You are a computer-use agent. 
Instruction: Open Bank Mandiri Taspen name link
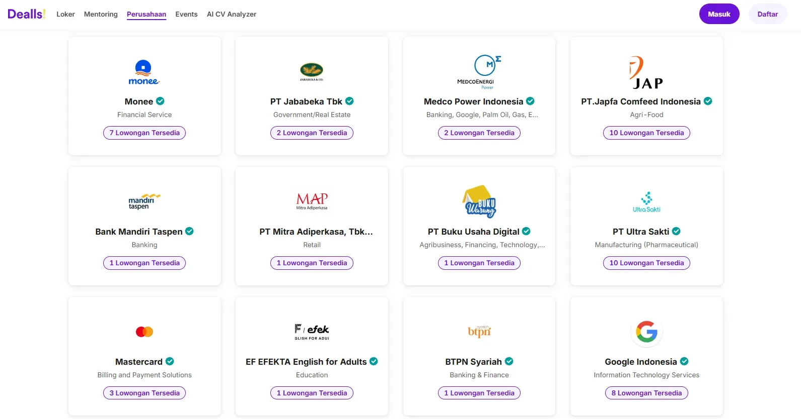pos(139,232)
